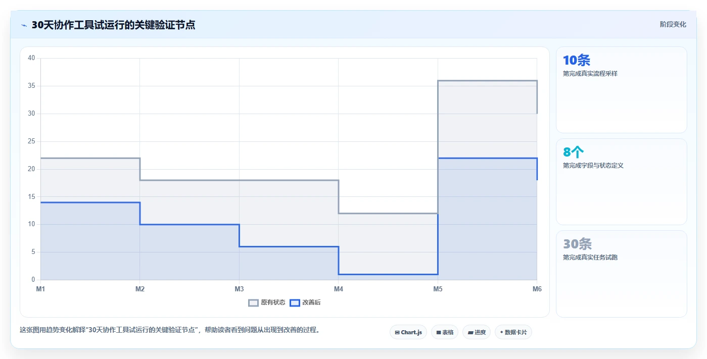Click the 原有状态 legend label
This screenshot has height=359, width=707.
pyautogui.click(x=273, y=303)
